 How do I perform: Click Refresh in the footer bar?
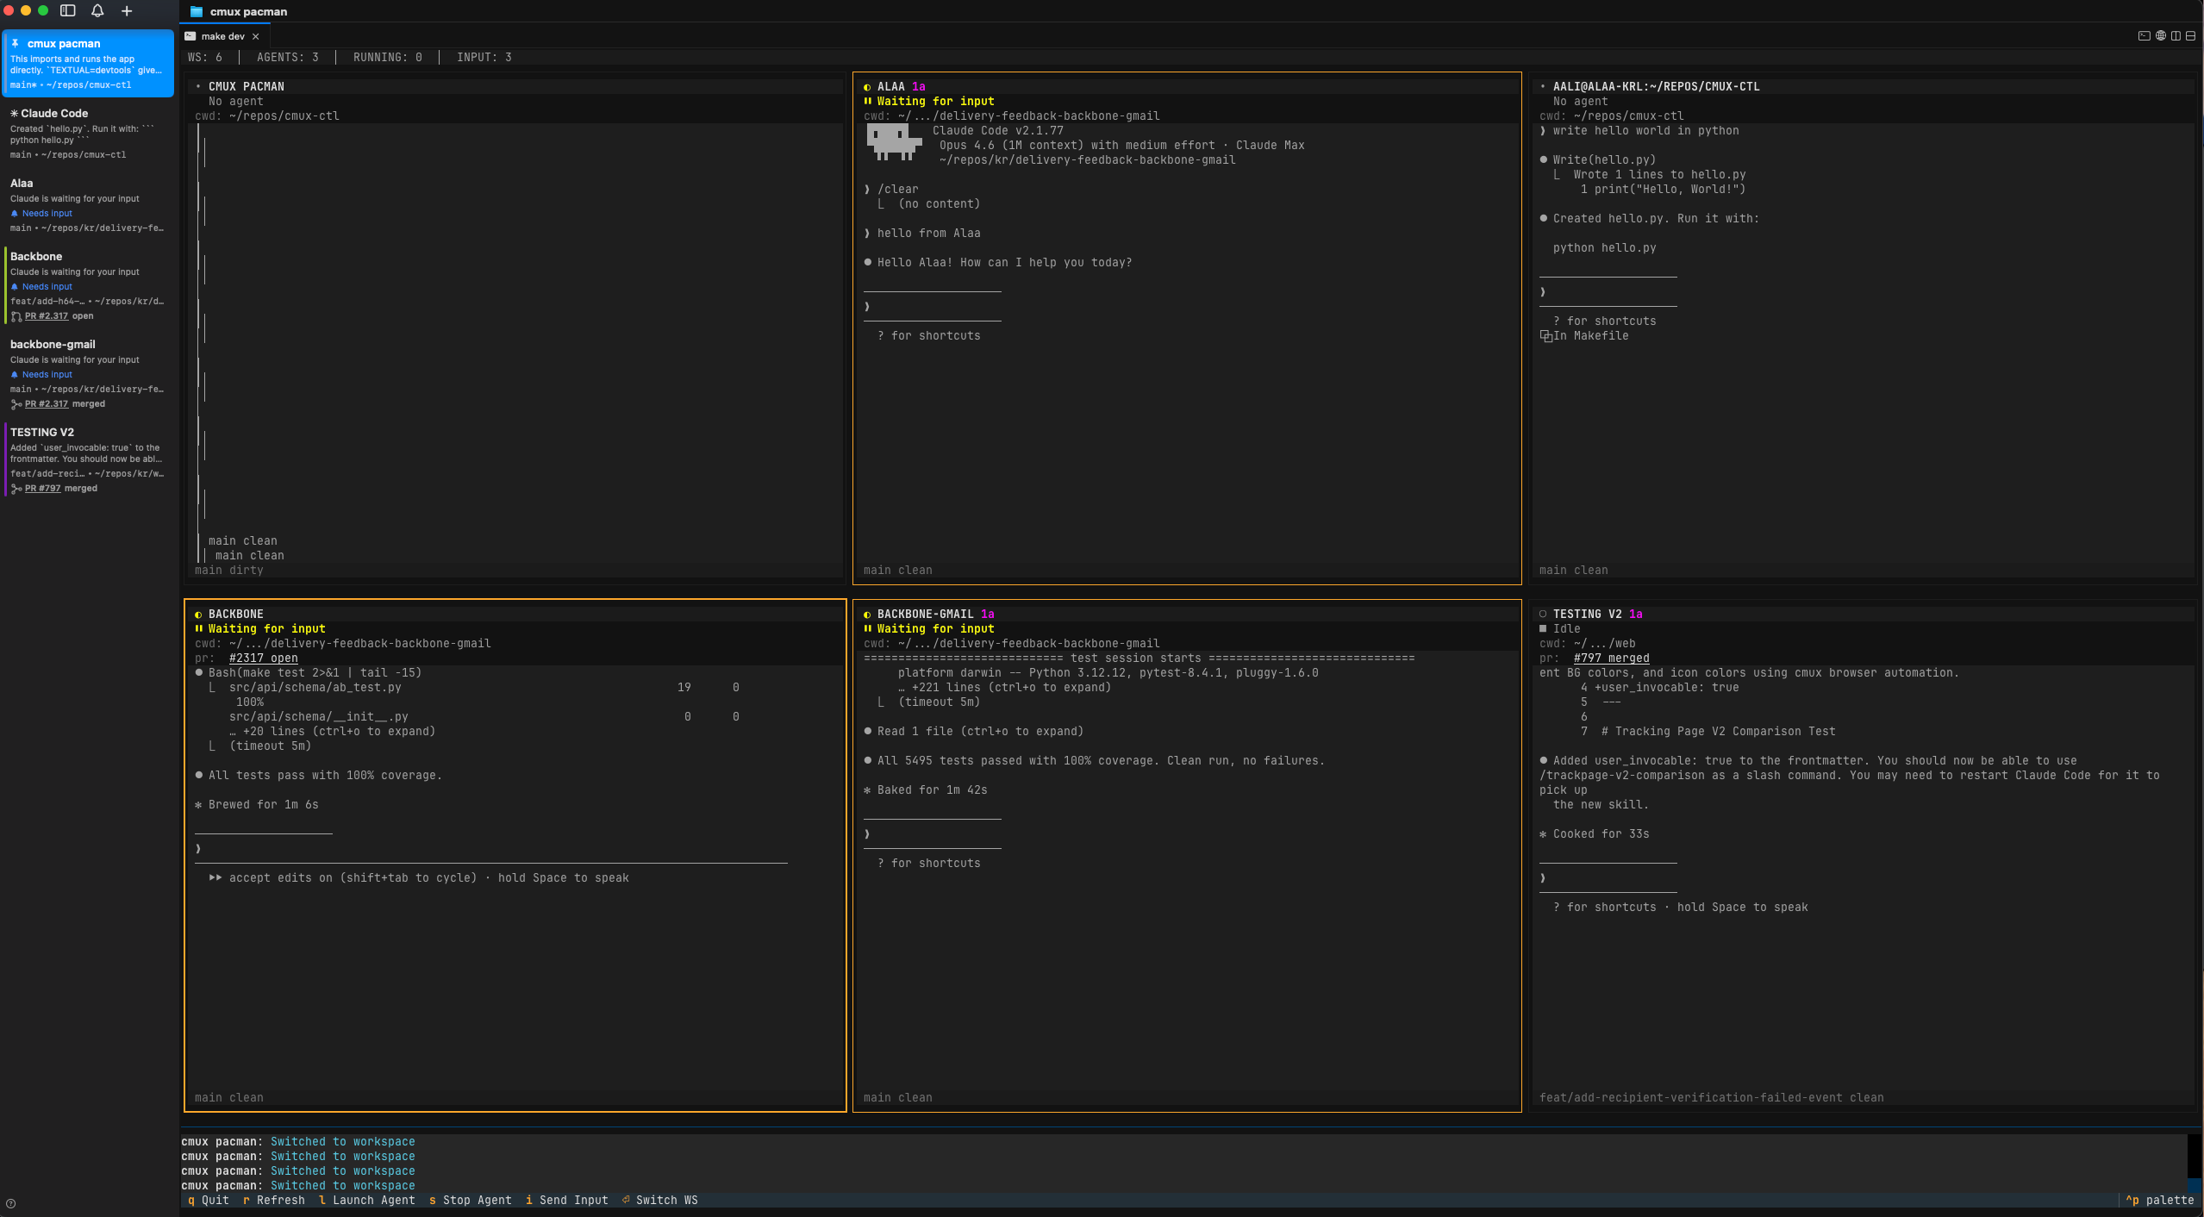pyautogui.click(x=274, y=1201)
